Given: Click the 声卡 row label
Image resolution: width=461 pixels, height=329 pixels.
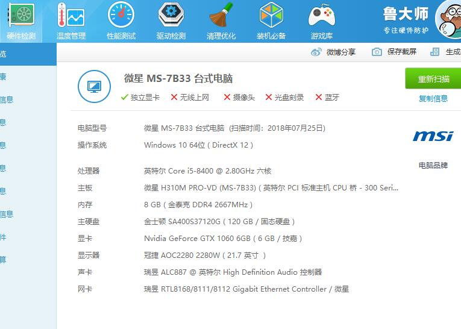Looking at the screenshot, I should point(85,272).
